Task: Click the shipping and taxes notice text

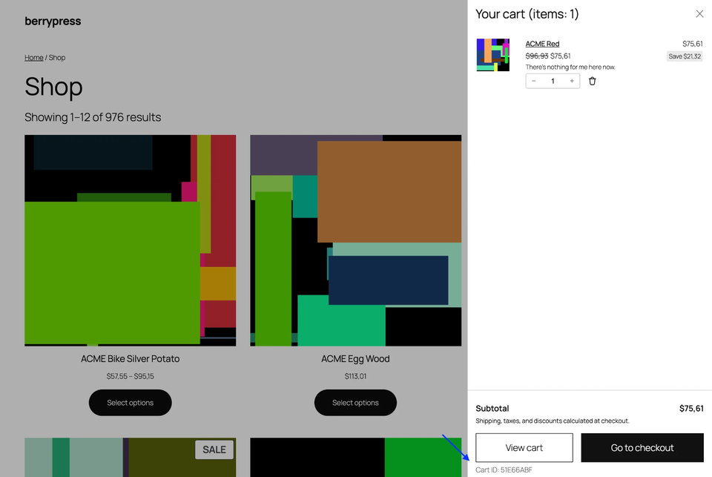Action: (x=552, y=421)
